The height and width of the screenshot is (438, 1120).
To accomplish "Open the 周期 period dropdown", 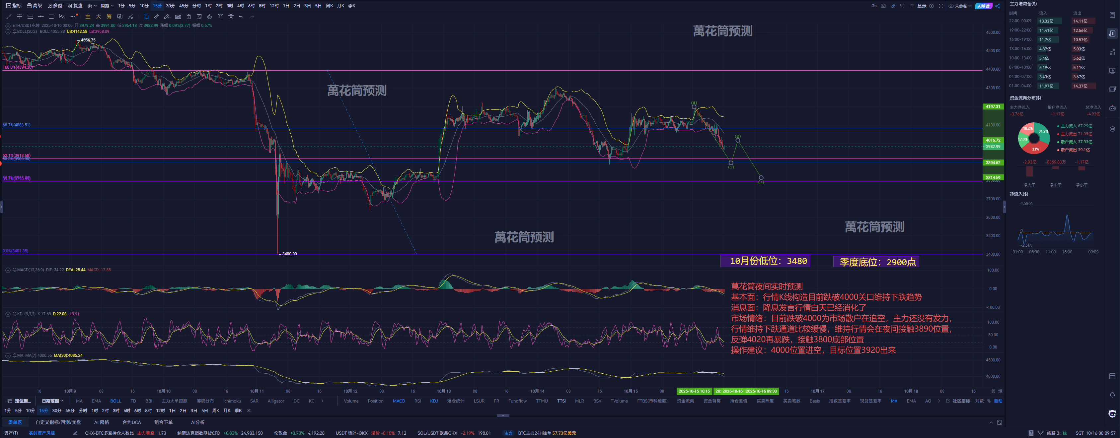I will tap(107, 6).
